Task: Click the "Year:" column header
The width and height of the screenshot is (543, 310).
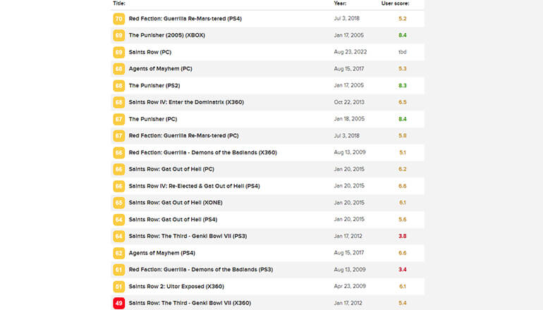Action: tap(340, 4)
